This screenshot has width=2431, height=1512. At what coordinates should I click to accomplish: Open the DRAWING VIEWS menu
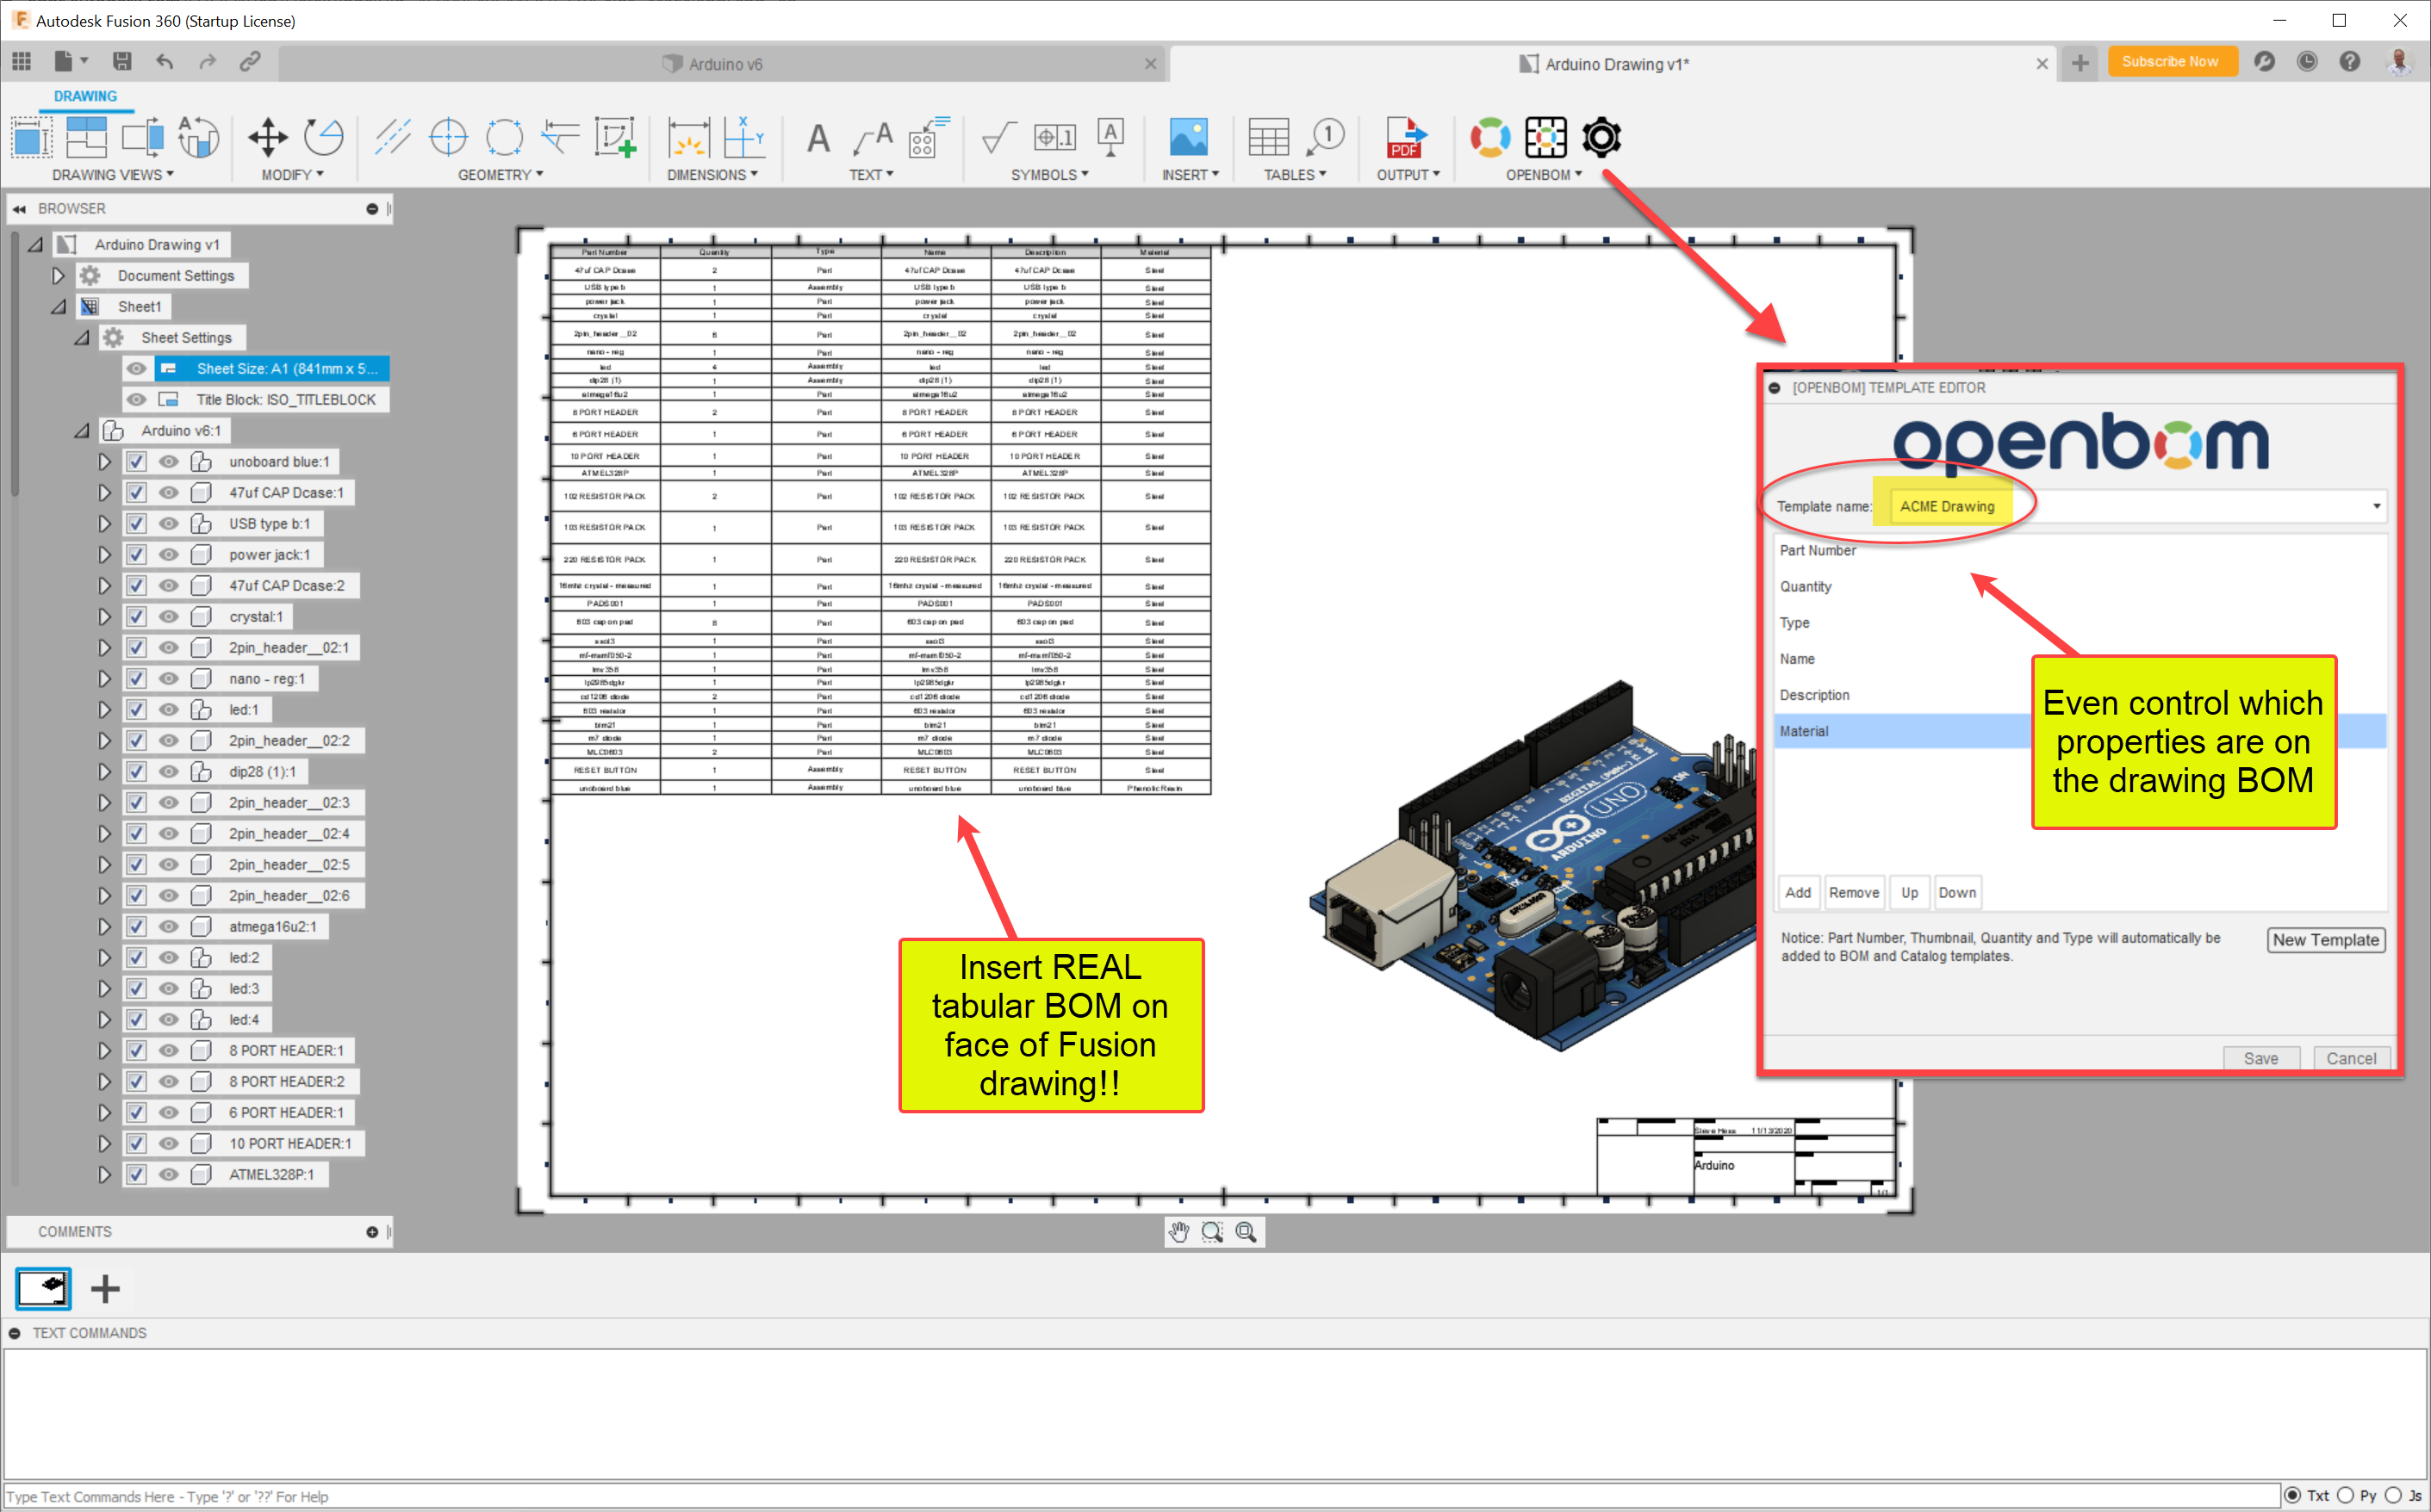[x=112, y=175]
